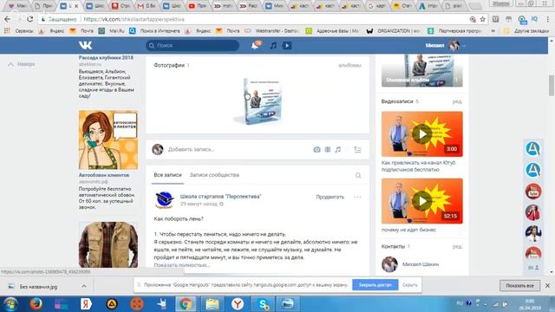Open more attachments list icon in post box
Screen dimensions: 555x312
click(x=357, y=150)
